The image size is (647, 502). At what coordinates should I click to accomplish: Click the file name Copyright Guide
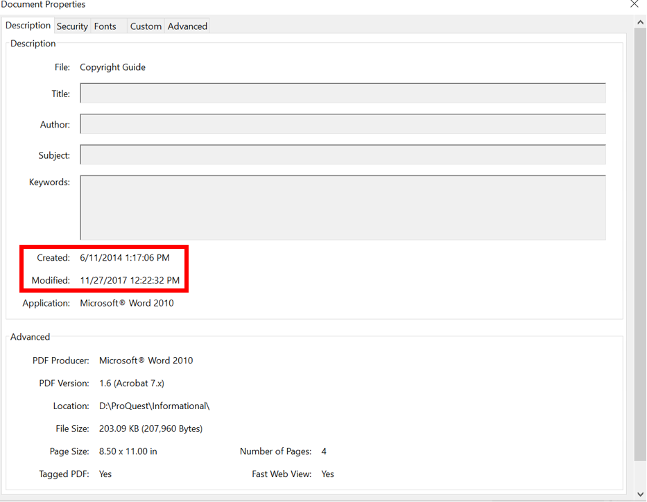112,67
